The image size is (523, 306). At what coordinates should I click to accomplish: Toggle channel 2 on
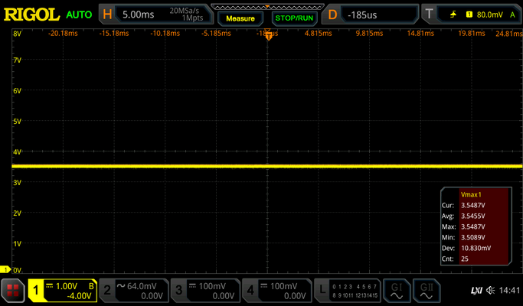[x=107, y=291]
